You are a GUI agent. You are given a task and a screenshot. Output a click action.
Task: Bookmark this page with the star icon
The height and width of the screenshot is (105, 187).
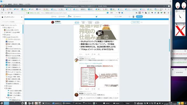click(122, 13)
